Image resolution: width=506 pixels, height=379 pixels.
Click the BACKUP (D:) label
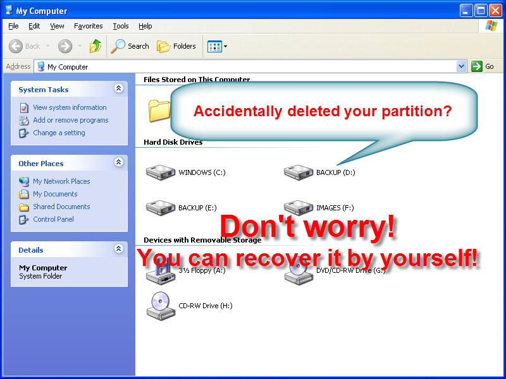pos(336,172)
